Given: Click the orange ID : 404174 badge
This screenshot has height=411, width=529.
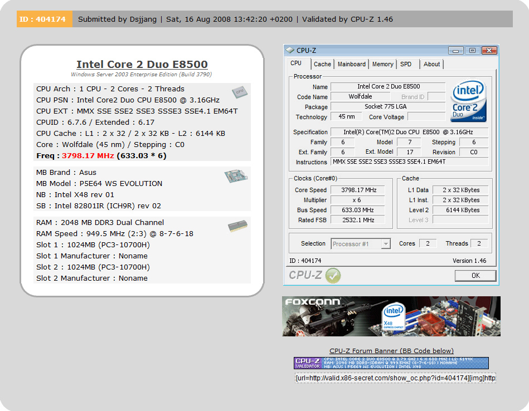Looking at the screenshot, I should coord(45,19).
